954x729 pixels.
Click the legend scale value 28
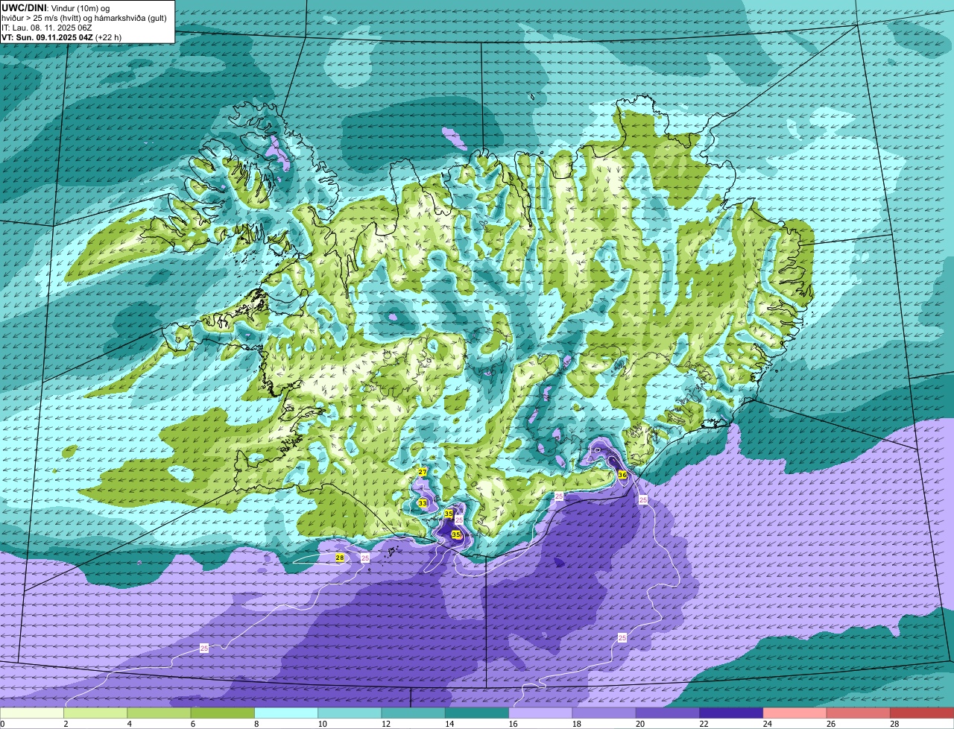point(894,724)
